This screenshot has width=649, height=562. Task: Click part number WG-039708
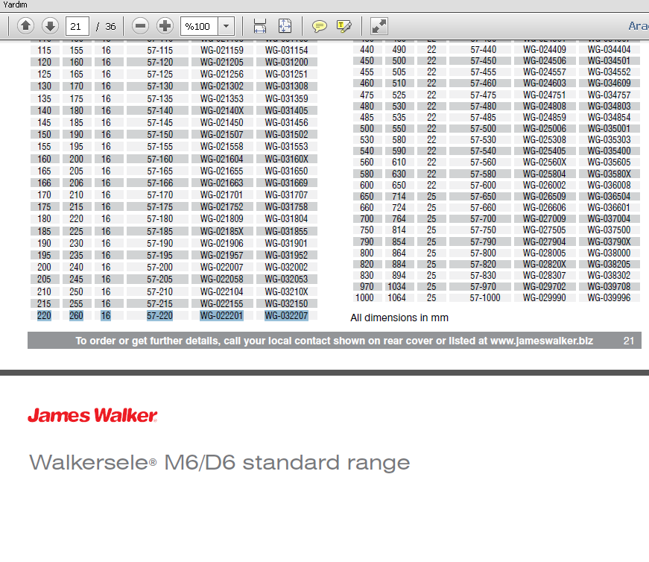click(x=609, y=287)
